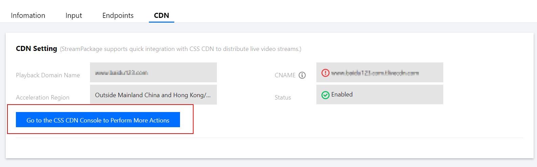Click the ellipsis ending the Acceleration Region value
This screenshot has height=167, width=537.
[208, 95]
